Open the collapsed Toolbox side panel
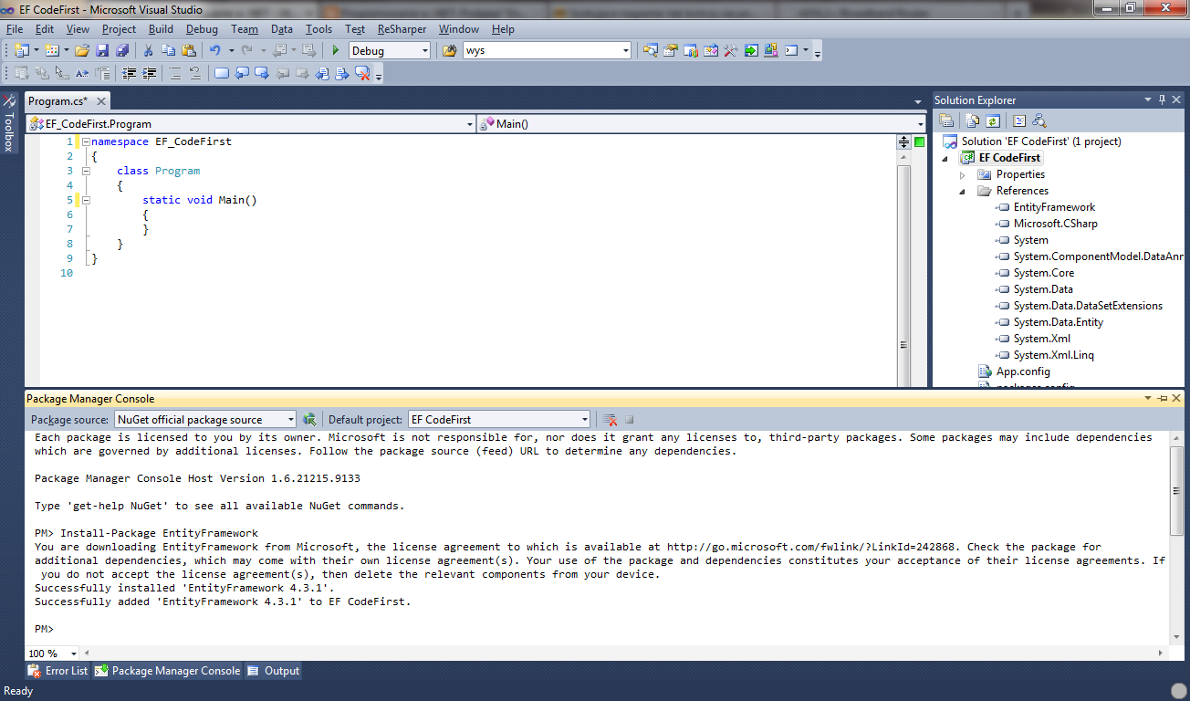 (x=9, y=122)
